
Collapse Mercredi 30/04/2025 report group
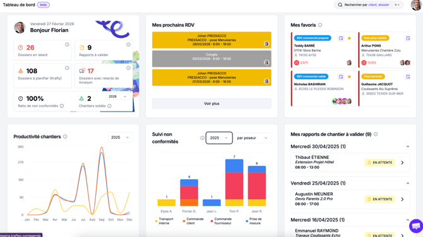pyautogui.click(x=408, y=147)
